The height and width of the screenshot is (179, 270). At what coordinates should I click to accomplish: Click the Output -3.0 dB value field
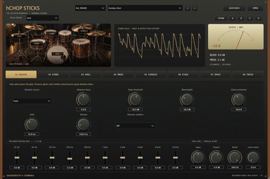tap(216, 167)
